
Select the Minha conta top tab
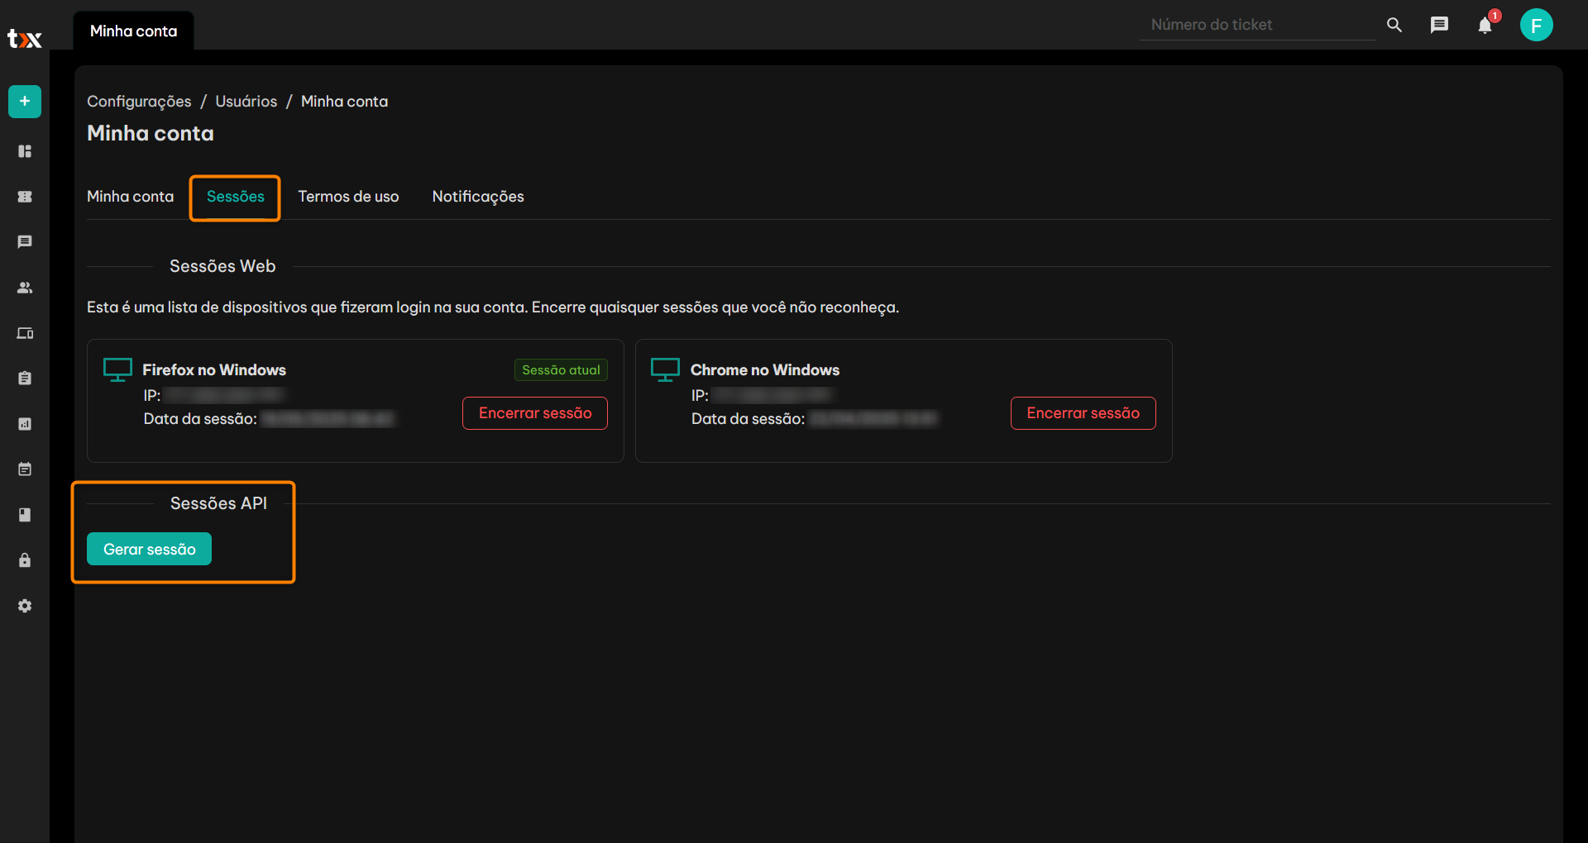[133, 31]
